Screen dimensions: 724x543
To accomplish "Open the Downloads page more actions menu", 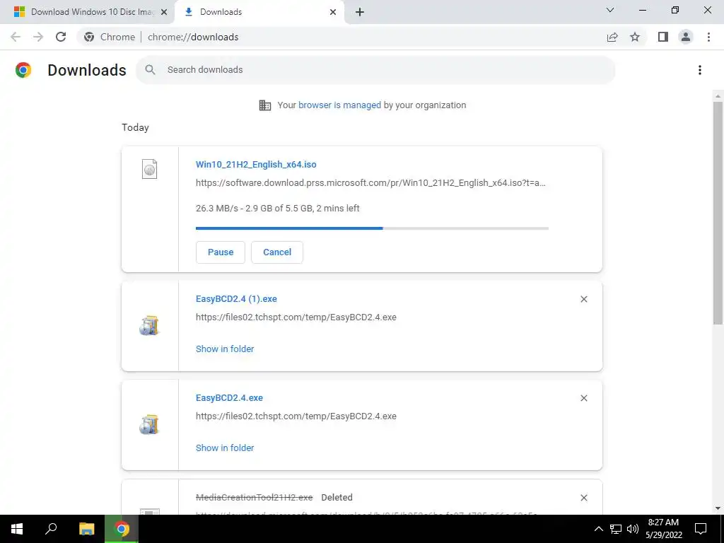I will pyautogui.click(x=700, y=70).
